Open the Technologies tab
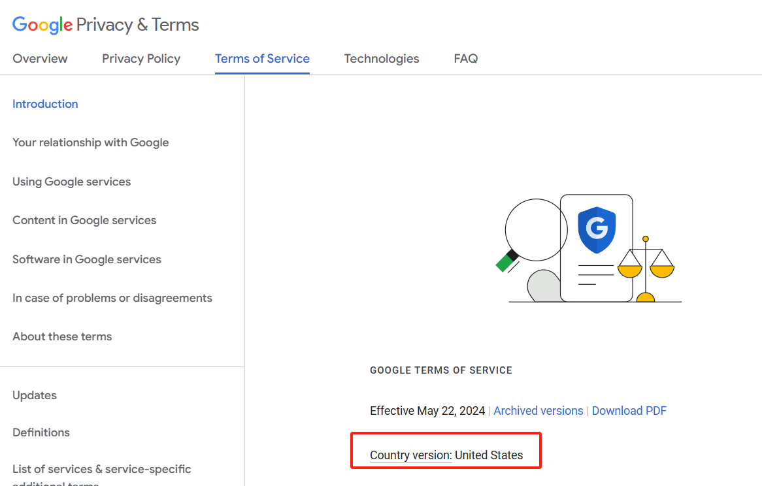Viewport: 762px width, 486px height. coord(382,59)
